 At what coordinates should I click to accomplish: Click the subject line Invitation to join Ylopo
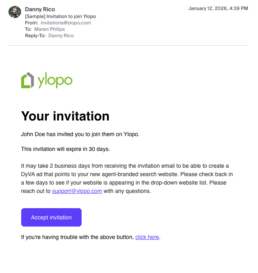pos(60,16)
